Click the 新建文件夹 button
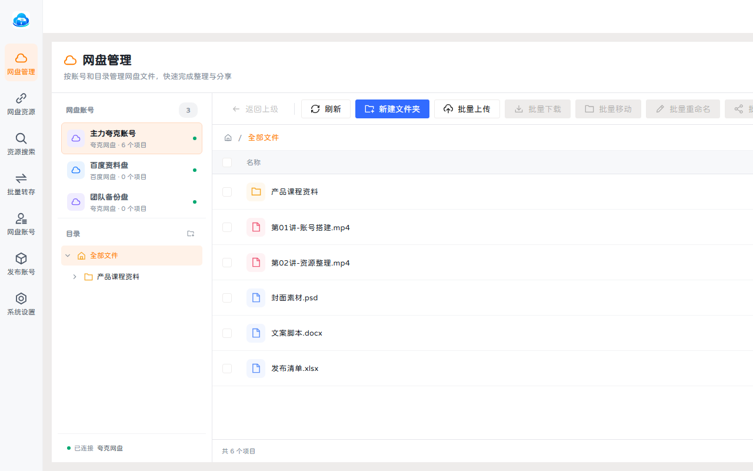Image resolution: width=753 pixels, height=471 pixels. (392, 109)
